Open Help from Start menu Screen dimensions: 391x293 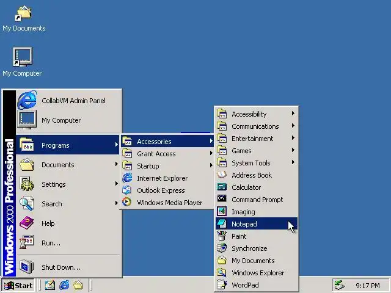(69, 223)
